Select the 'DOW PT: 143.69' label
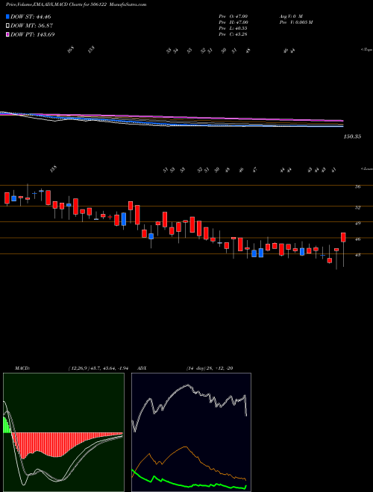Screen dimensions: 373x492 32,34
